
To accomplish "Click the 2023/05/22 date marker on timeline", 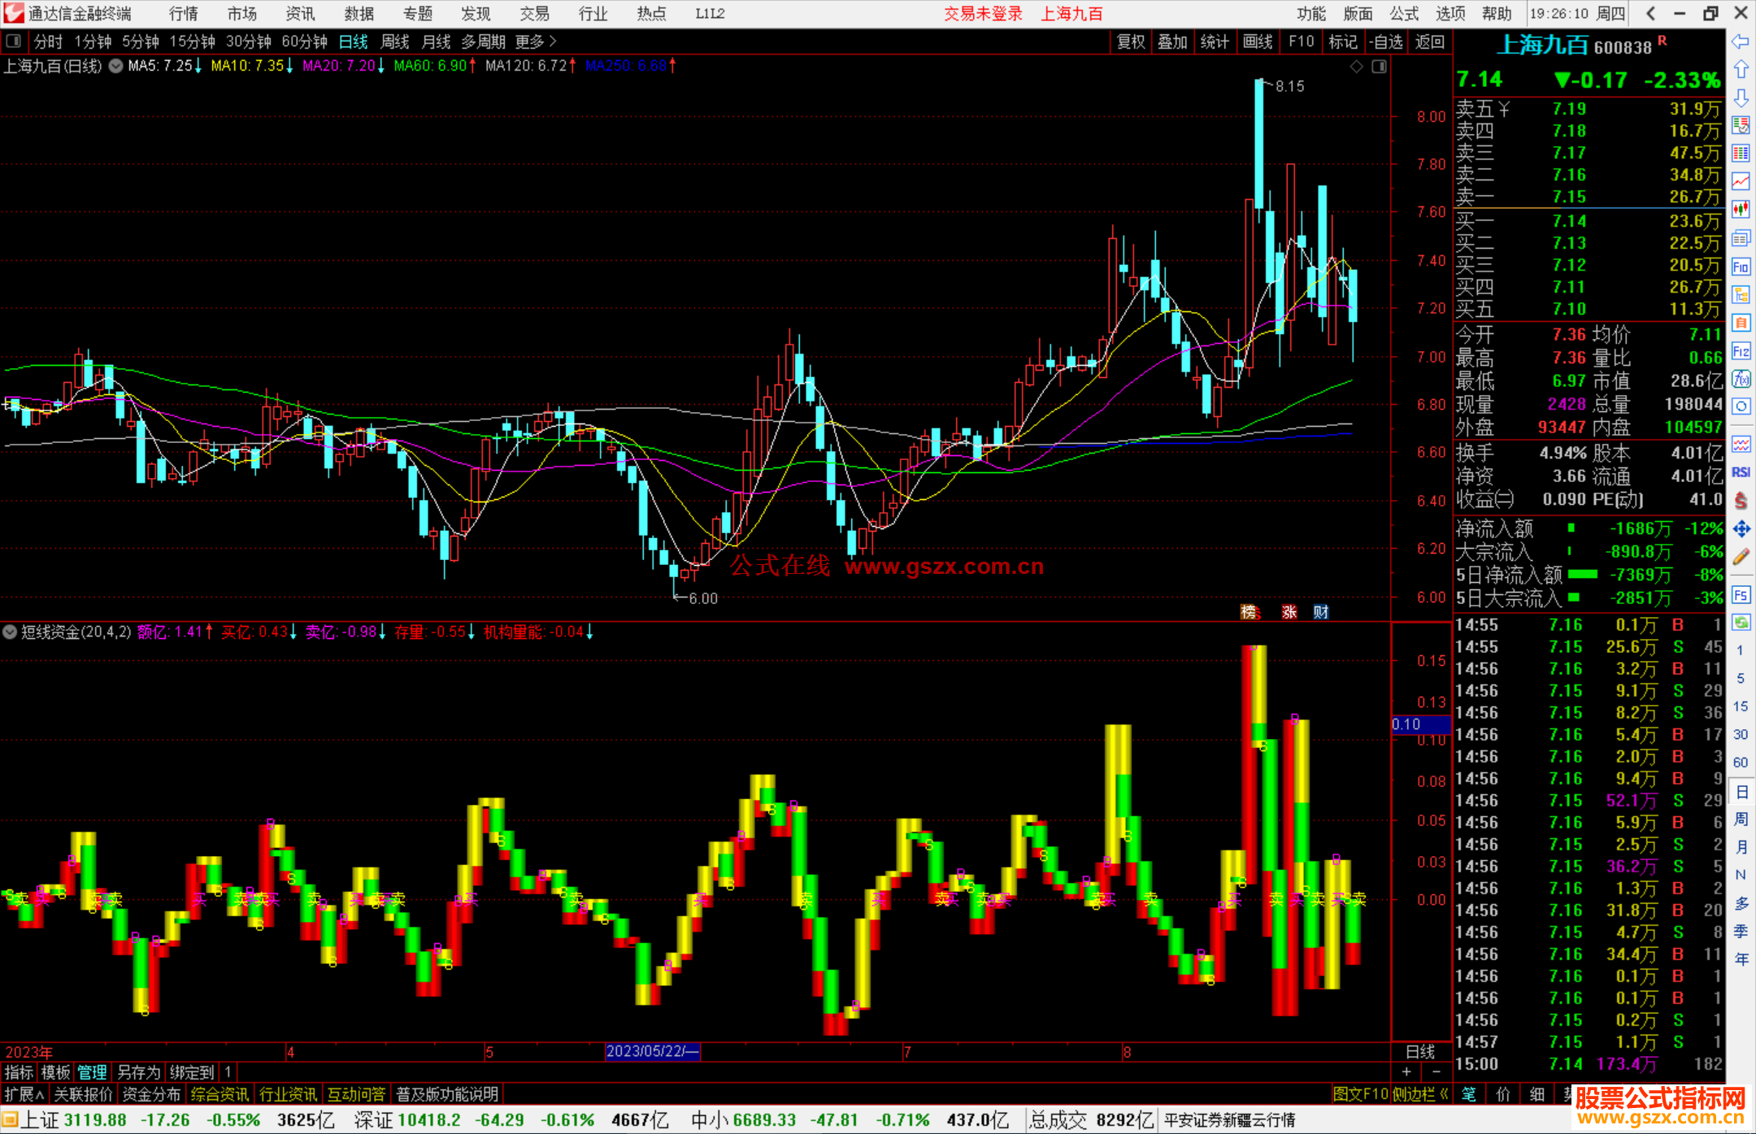I will pos(652,1051).
